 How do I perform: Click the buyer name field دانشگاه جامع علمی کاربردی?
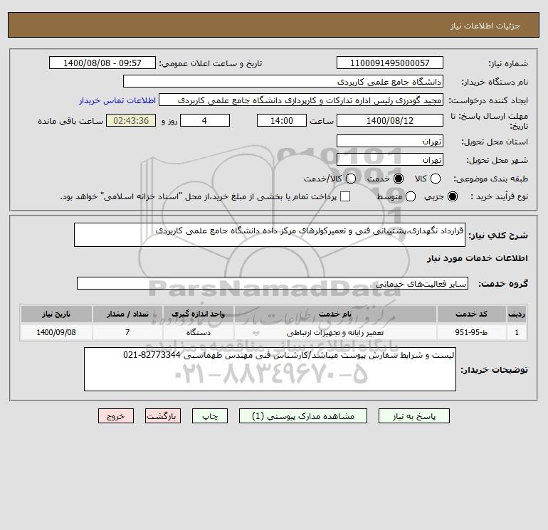[283, 81]
